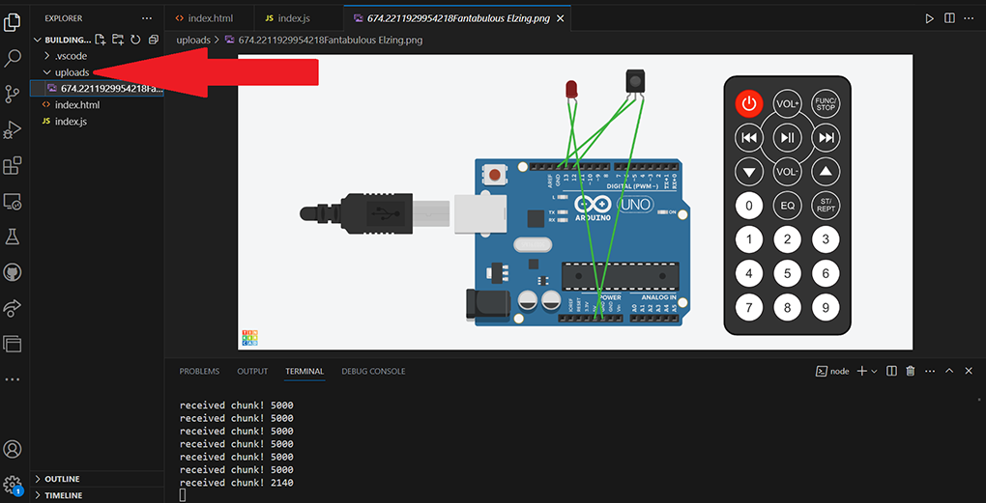Image resolution: width=986 pixels, height=503 pixels.
Task: Expand the TIMELINE section
Action: point(97,495)
